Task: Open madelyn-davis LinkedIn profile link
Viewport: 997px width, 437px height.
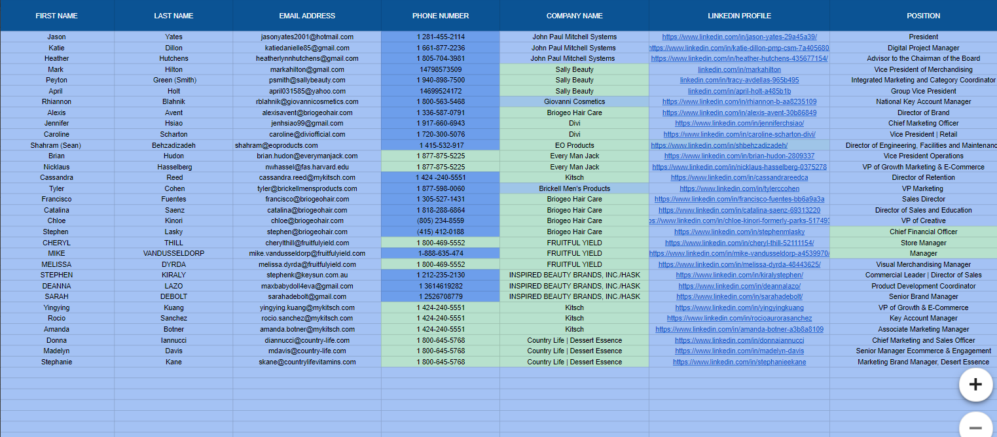Action: click(x=740, y=351)
